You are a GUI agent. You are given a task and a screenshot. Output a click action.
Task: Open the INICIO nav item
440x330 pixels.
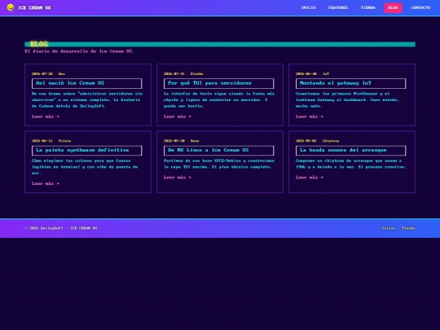[308, 7]
